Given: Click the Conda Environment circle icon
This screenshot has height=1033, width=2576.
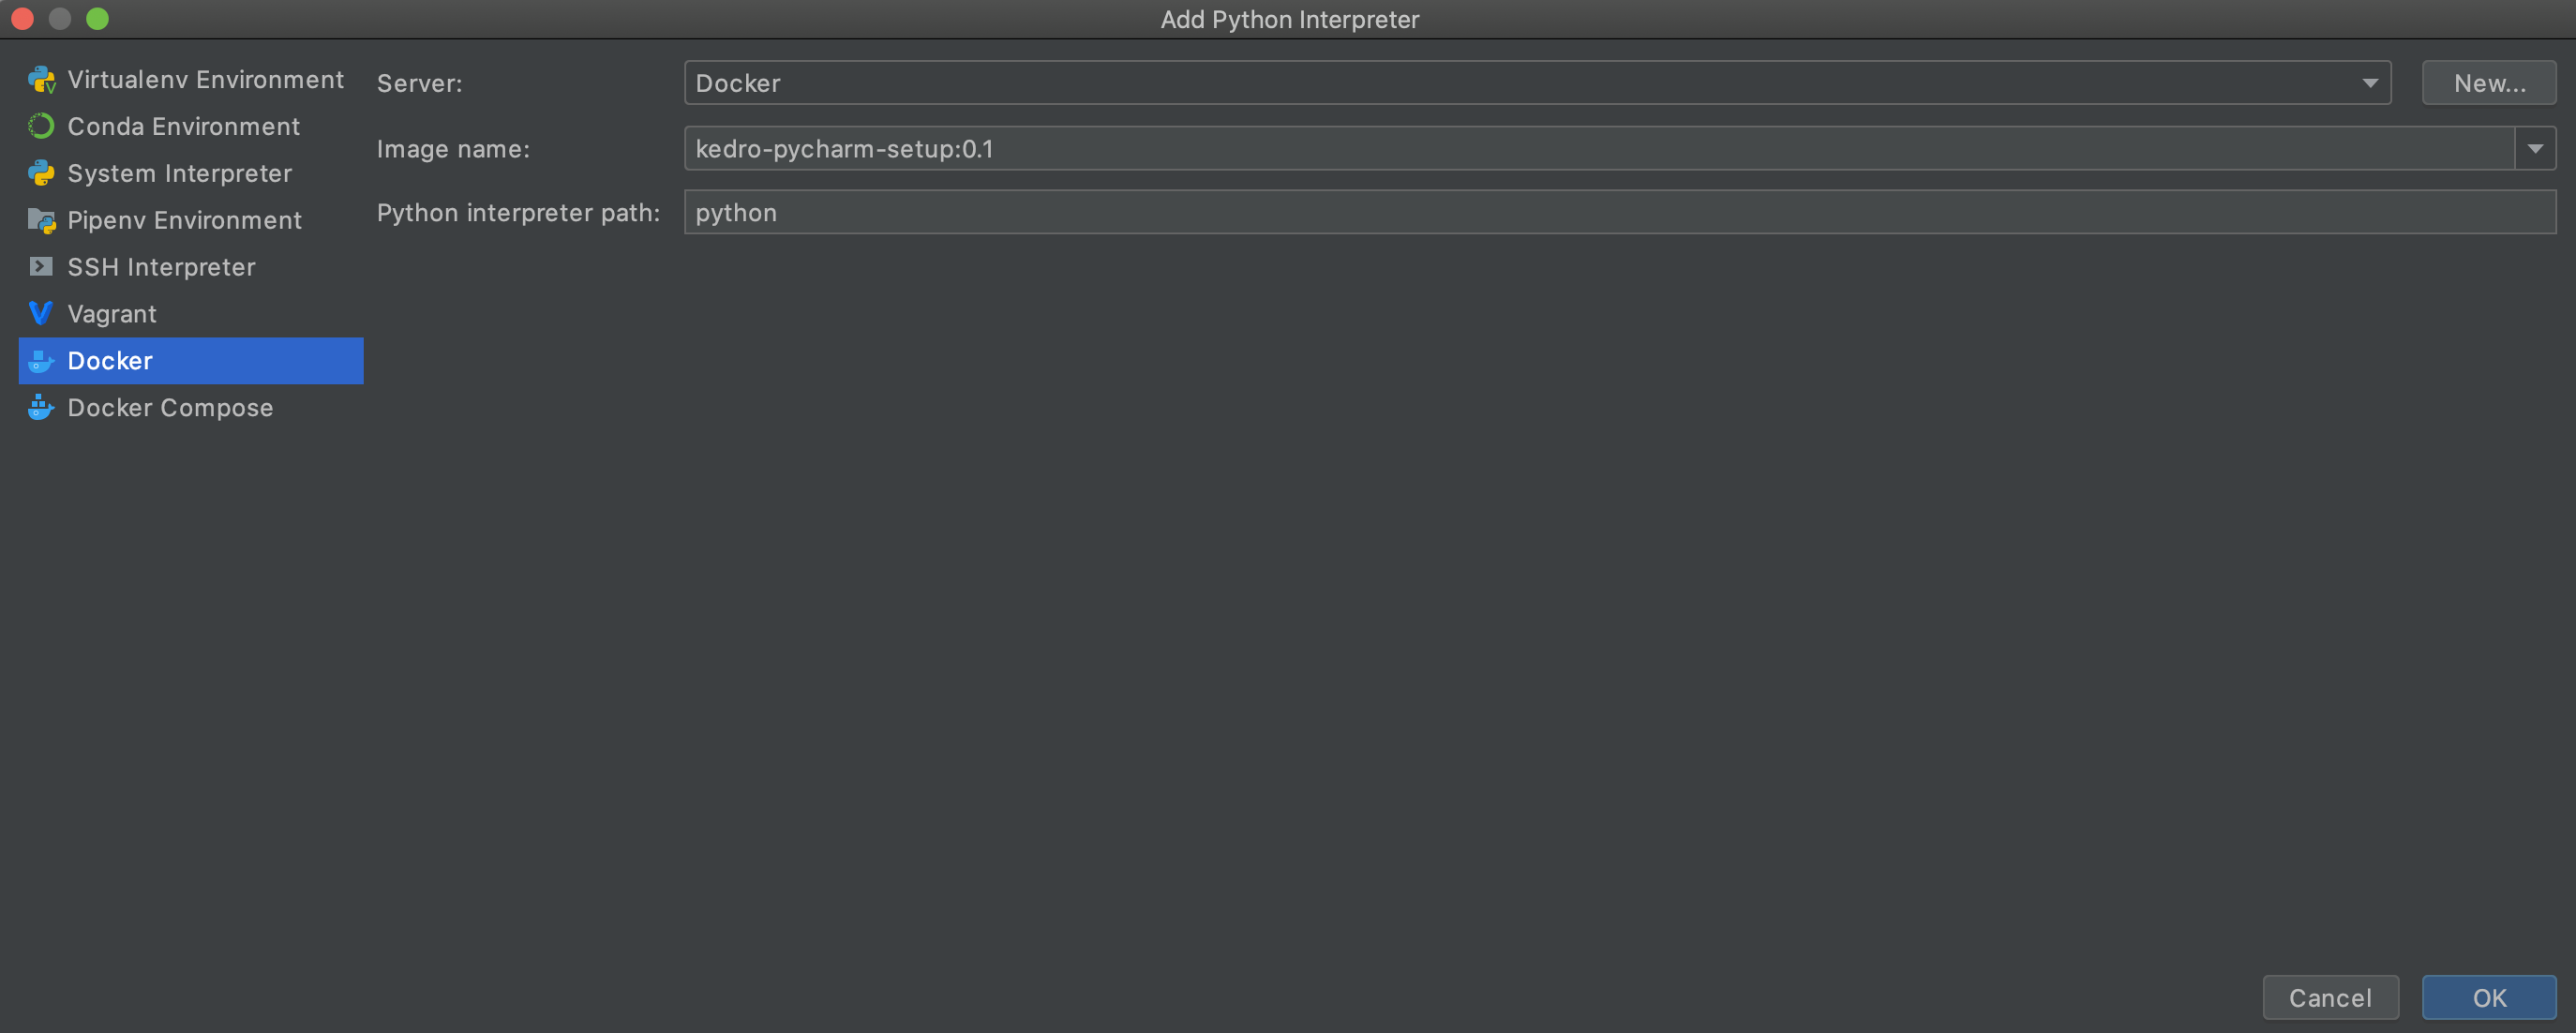Looking at the screenshot, I should point(41,126).
